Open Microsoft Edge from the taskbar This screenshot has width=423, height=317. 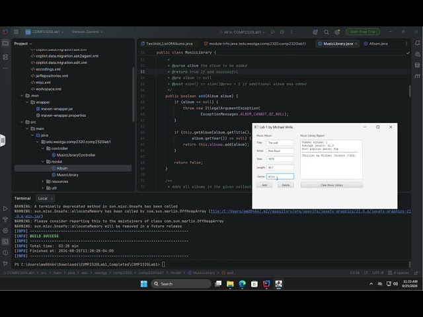click(243, 284)
